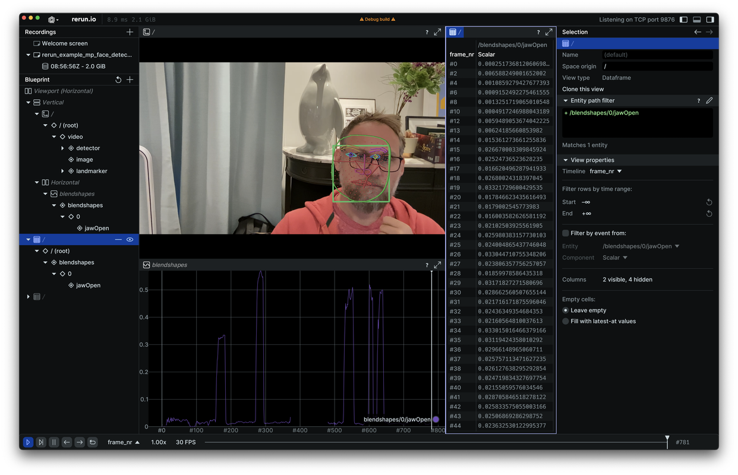This screenshot has height=475, width=738.
Task: Start playback
Action: (28, 442)
